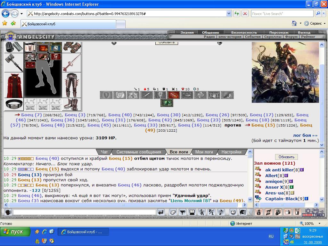Click the P/L translit toggle button

click(211, 212)
